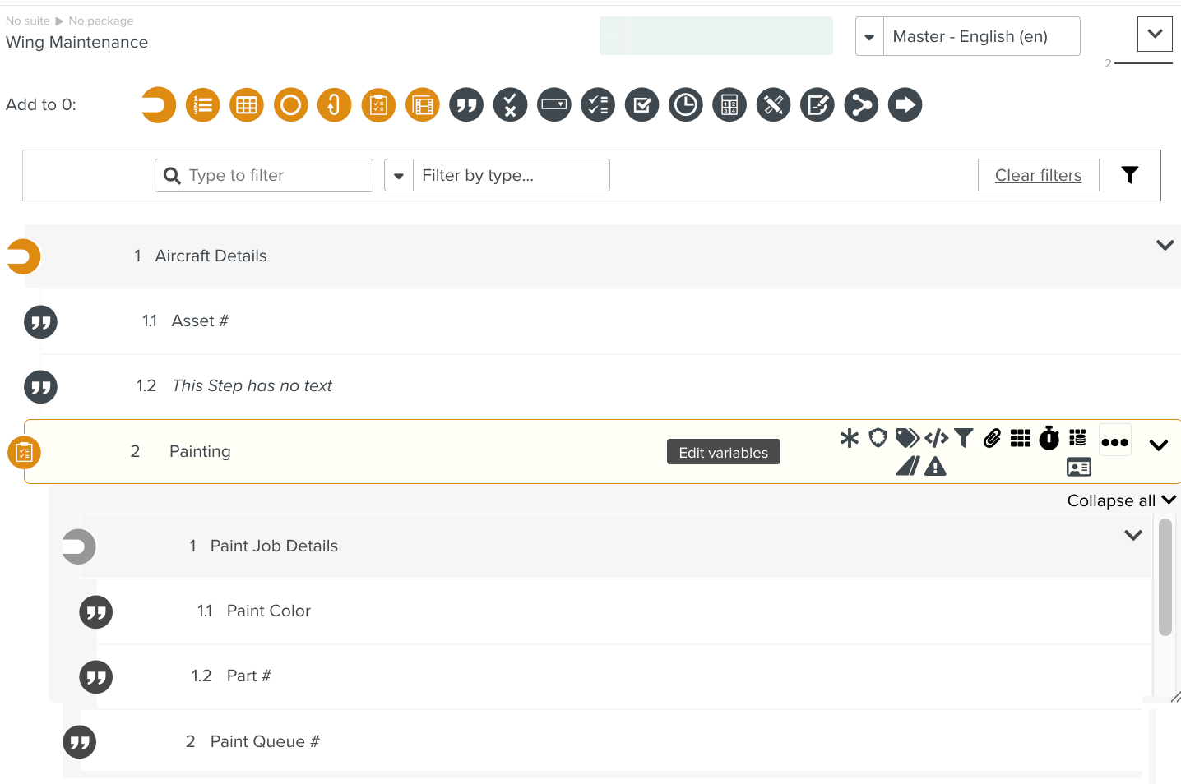This screenshot has width=1181, height=784.
Task: Click the resize handle of nested panel
Action: point(1175,697)
